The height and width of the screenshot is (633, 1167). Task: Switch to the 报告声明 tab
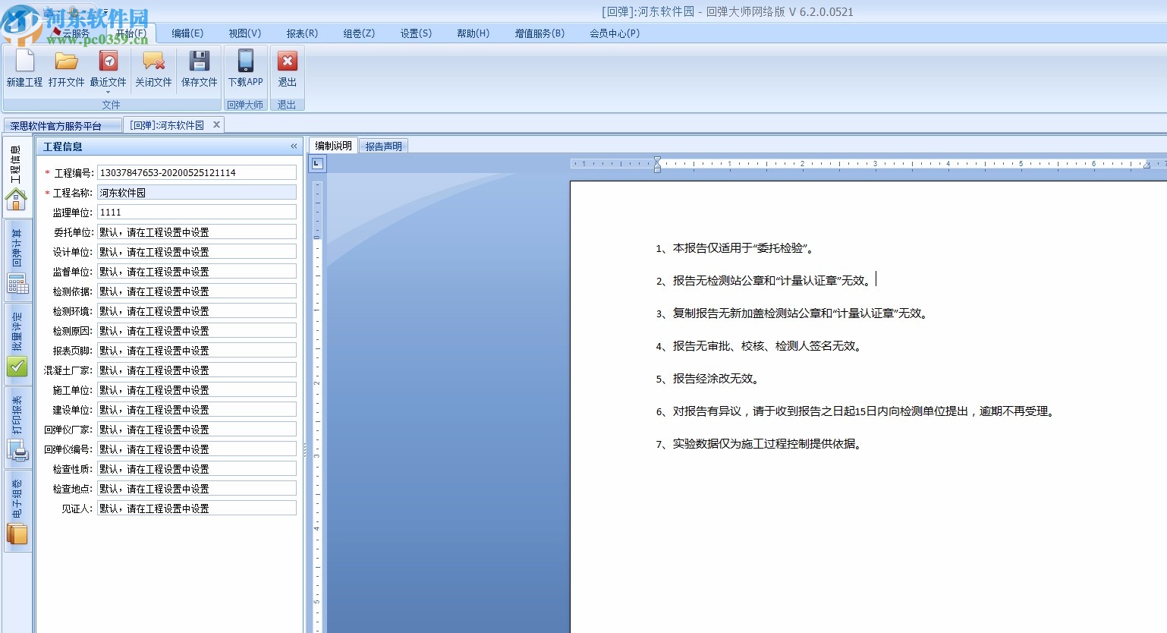pyautogui.click(x=384, y=146)
